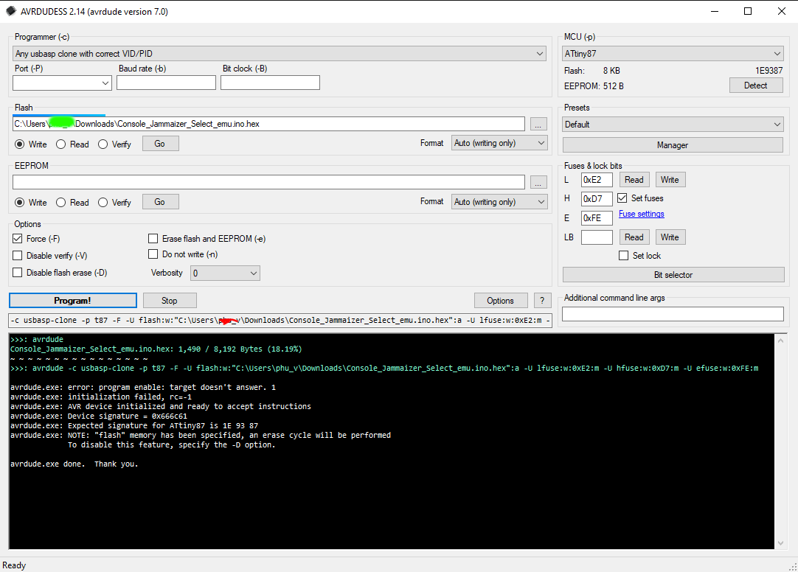Browse for Flash file with ... button
Viewport: 798px width, 572px height.
click(538, 124)
